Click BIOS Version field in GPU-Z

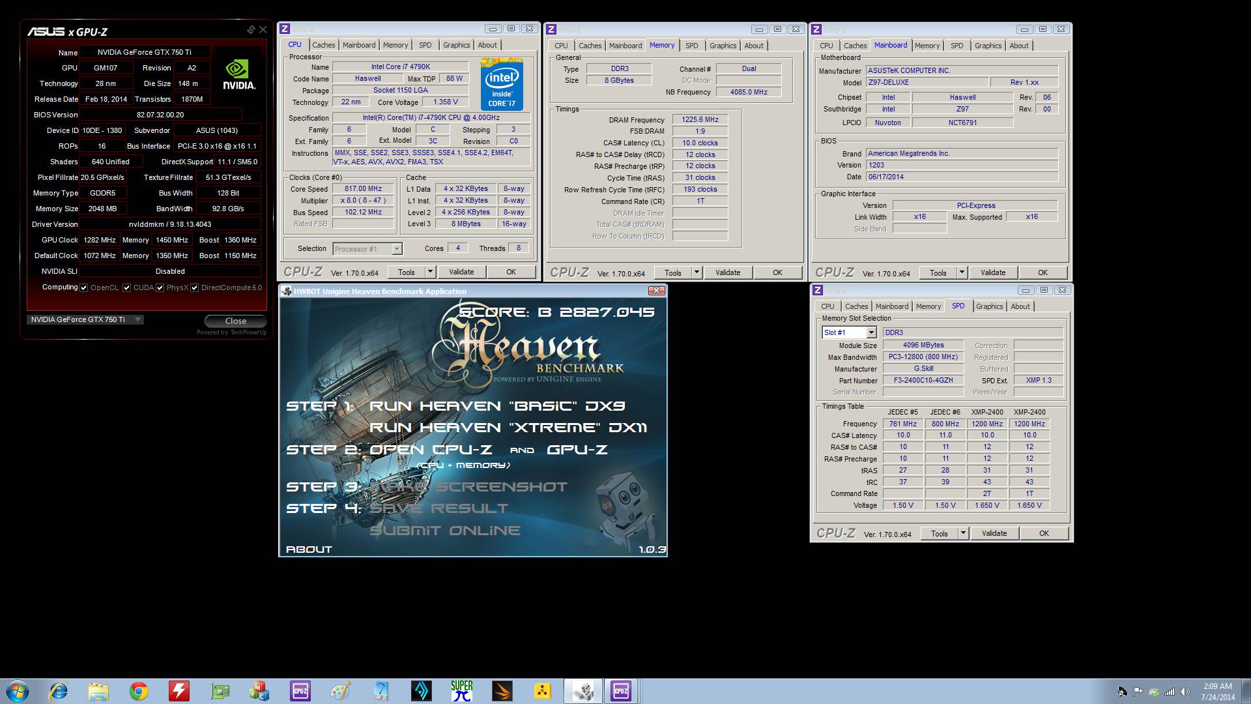[x=160, y=115]
